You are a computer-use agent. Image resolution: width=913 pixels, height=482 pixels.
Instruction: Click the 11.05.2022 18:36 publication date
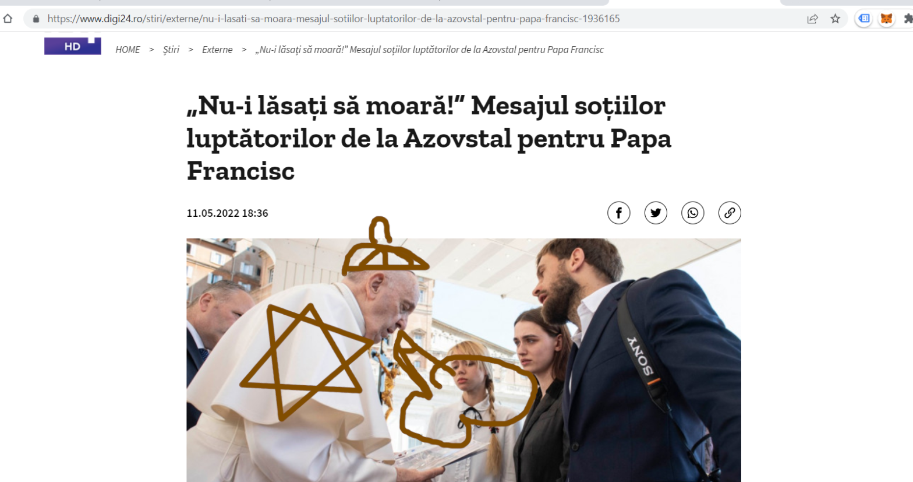tap(227, 213)
